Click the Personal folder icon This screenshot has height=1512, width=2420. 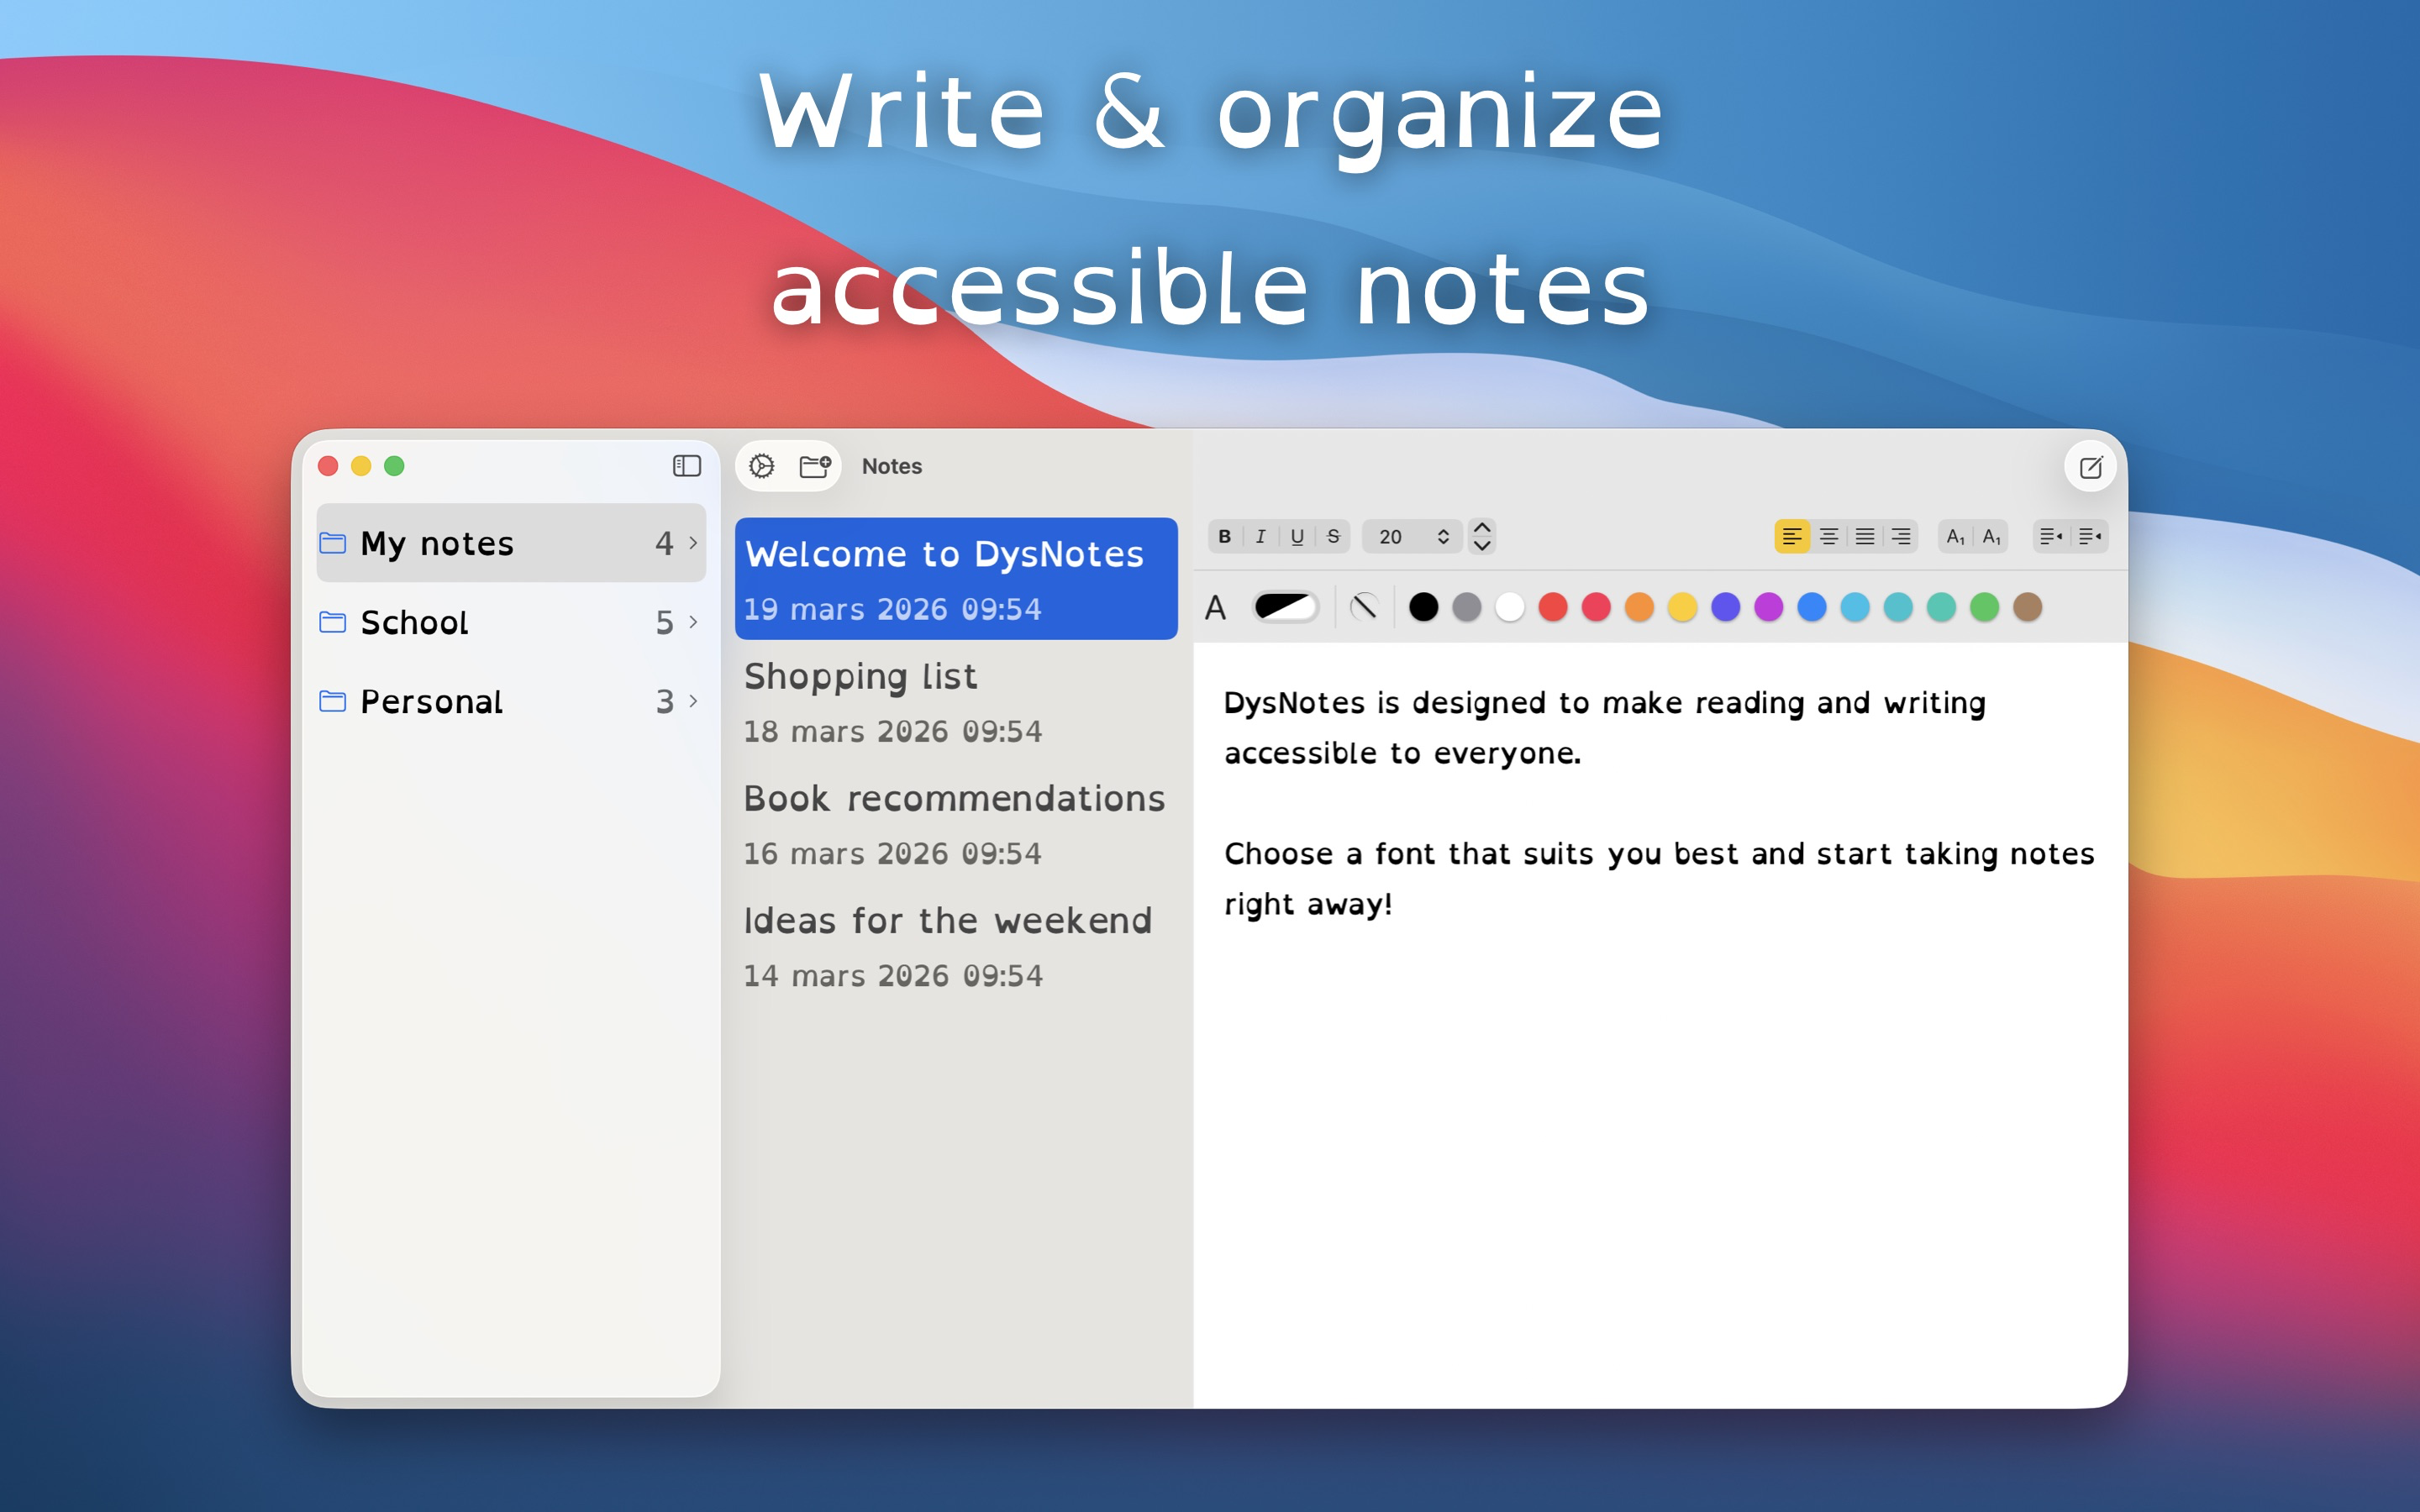pyautogui.click(x=333, y=701)
